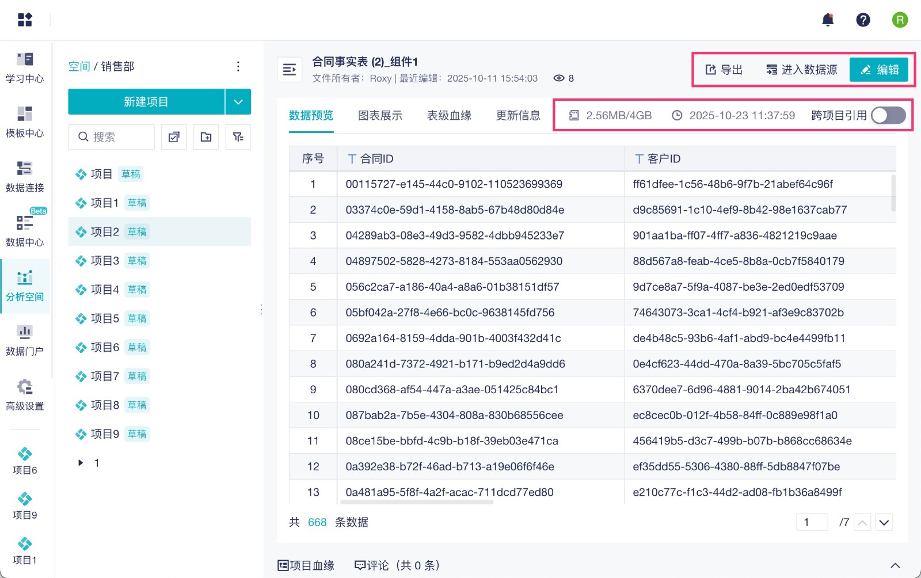Click the 客户ID column header
Screen dimensions: 921x578
pyautogui.click(x=760, y=159)
